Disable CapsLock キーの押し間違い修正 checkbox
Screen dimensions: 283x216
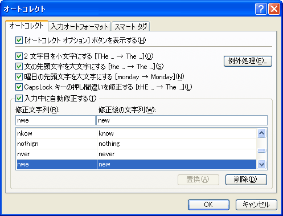click(x=19, y=87)
